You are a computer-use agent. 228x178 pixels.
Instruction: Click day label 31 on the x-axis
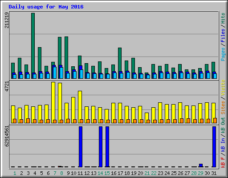pos(214,173)
